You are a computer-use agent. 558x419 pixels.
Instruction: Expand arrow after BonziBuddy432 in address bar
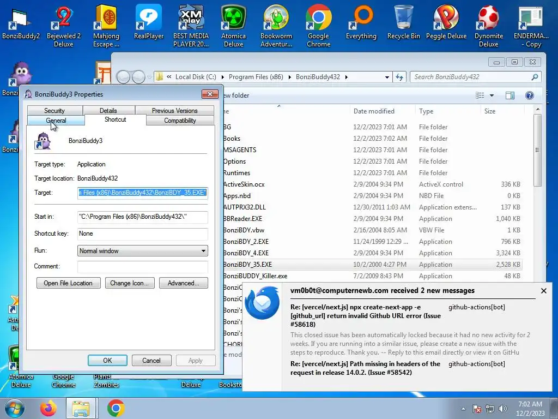(x=346, y=77)
